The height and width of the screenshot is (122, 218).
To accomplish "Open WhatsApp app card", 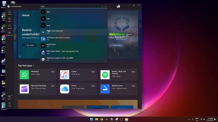I will coord(37,75).
